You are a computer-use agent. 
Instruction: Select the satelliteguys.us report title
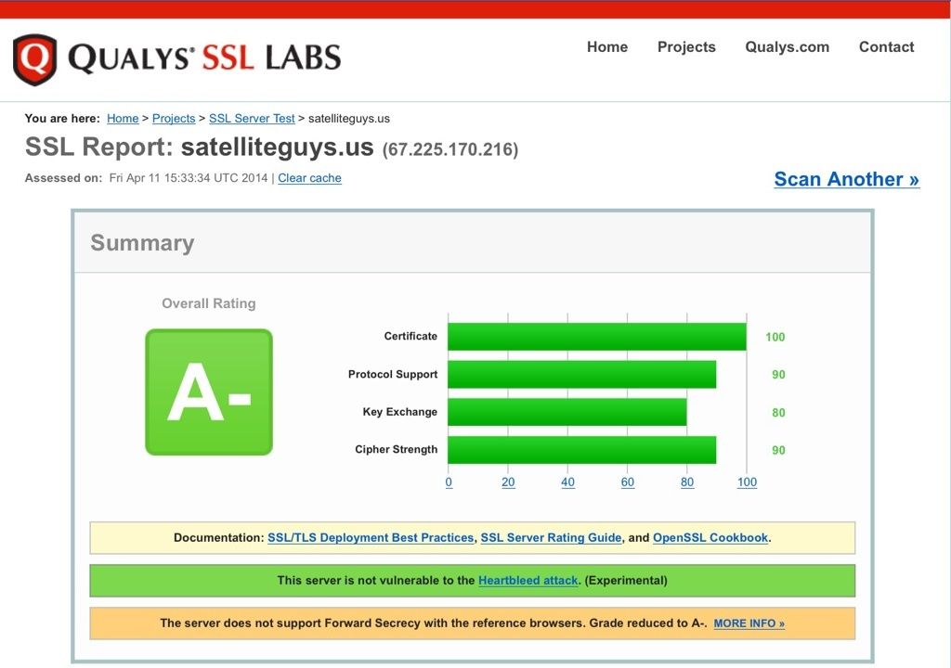coord(277,147)
